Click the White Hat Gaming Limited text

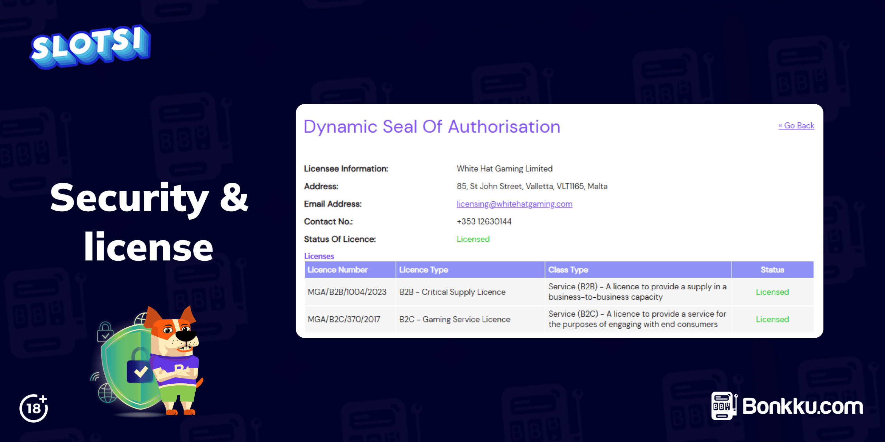pyautogui.click(x=504, y=169)
